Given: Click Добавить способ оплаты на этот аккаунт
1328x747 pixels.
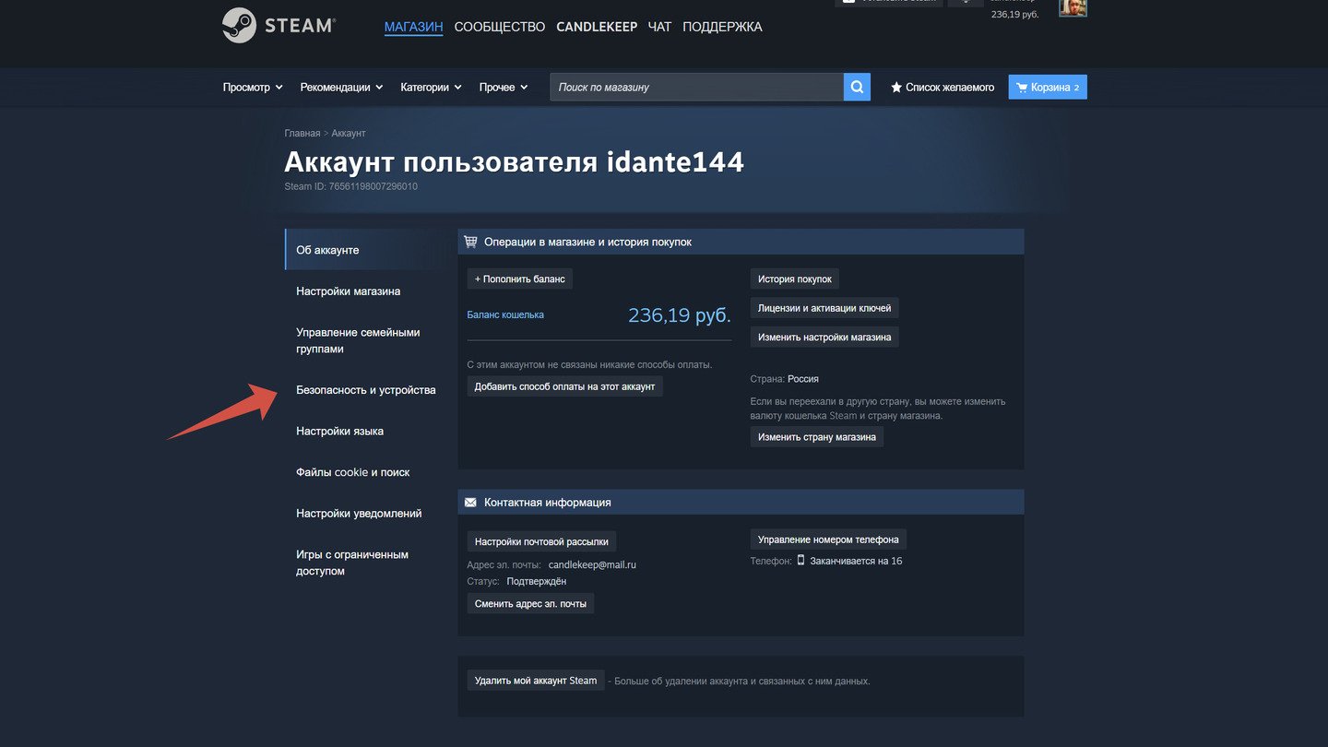Looking at the screenshot, I should [x=564, y=386].
